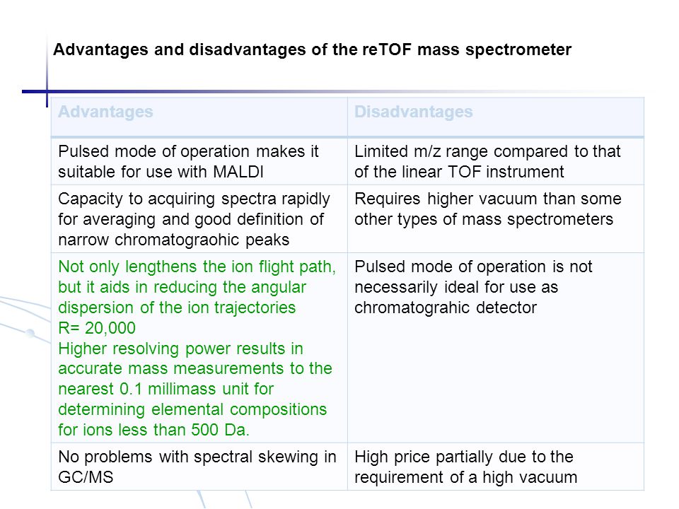Viewport: 679px width, 509px height.
Task: Click the word MALDI in first row
Action: coord(238,172)
